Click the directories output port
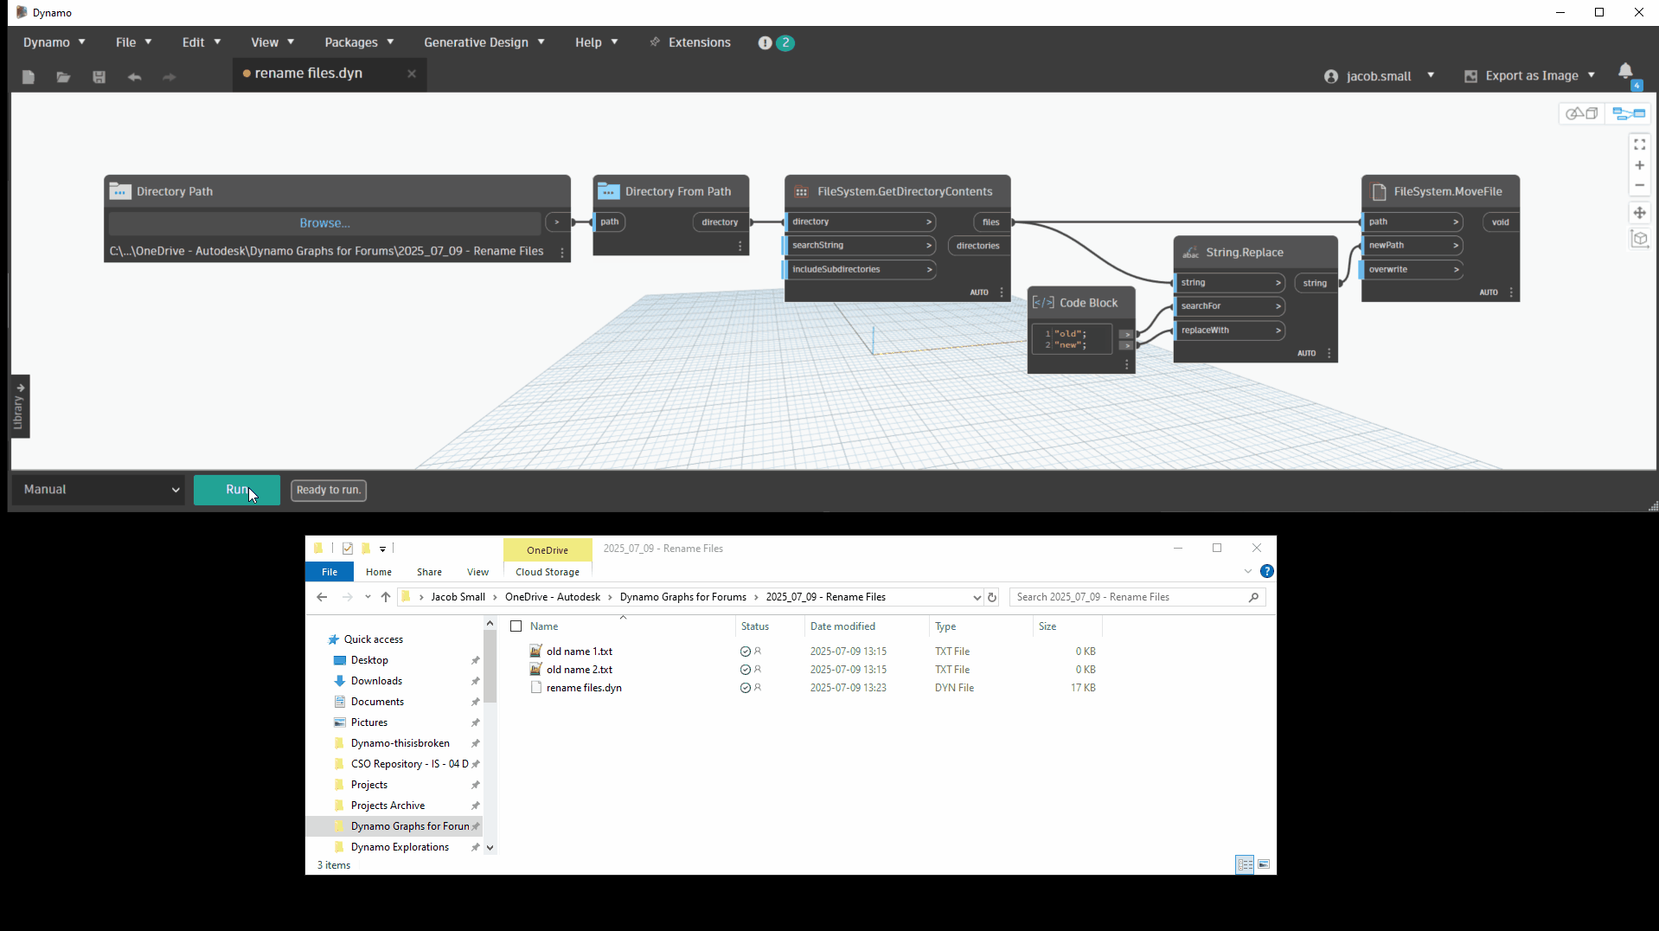 point(978,246)
